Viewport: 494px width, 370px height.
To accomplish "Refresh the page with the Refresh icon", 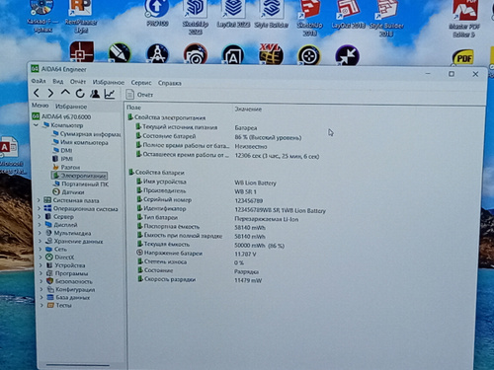I will 80,94.
